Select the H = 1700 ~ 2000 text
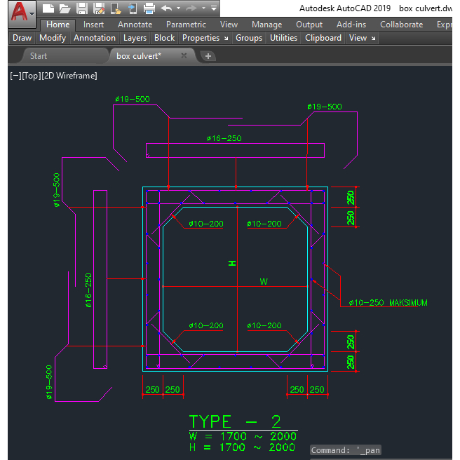This screenshot has height=460, width=460. tap(242, 447)
